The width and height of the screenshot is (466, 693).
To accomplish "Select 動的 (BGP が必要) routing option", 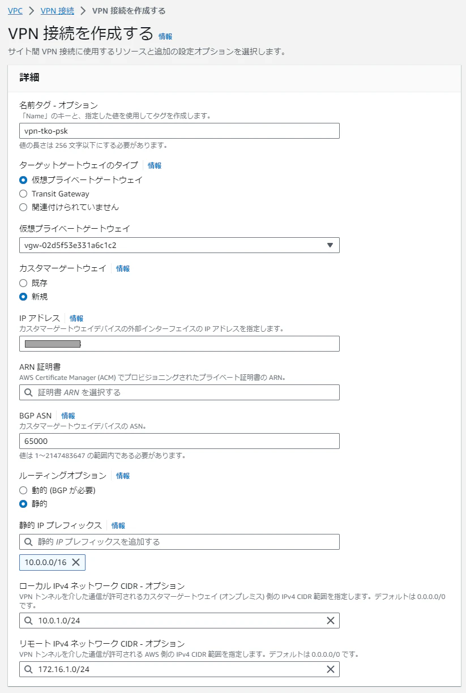I will point(23,490).
